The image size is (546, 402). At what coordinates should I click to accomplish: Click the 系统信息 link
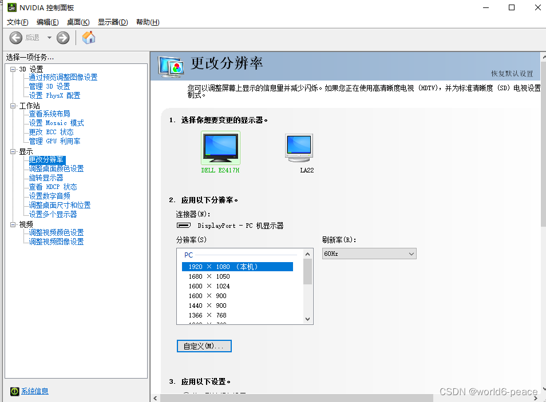pos(35,391)
